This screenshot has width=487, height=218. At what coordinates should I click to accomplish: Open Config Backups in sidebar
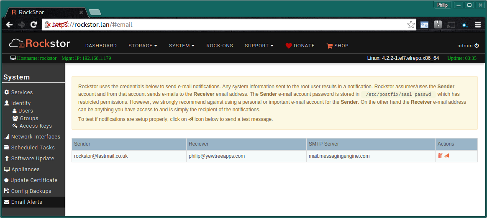(27, 191)
